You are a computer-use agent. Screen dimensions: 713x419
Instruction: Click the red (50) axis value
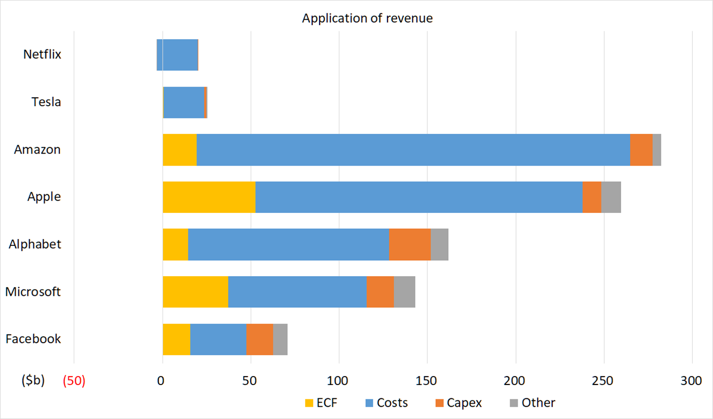point(74,381)
